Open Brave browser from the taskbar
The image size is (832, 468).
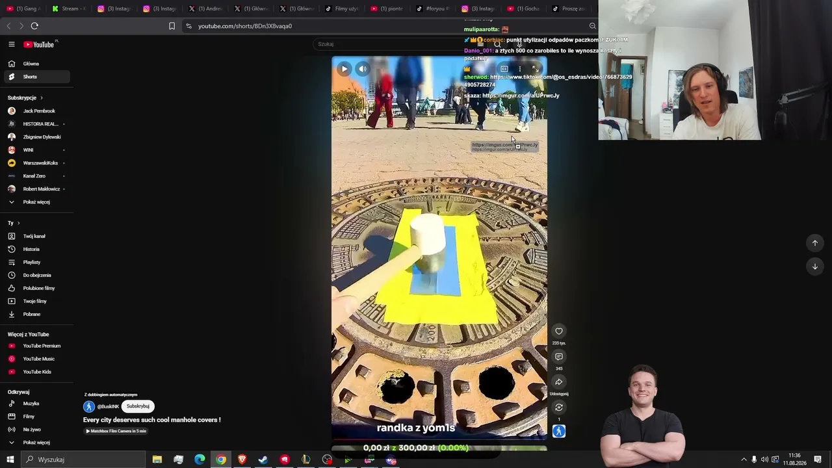[242, 460]
